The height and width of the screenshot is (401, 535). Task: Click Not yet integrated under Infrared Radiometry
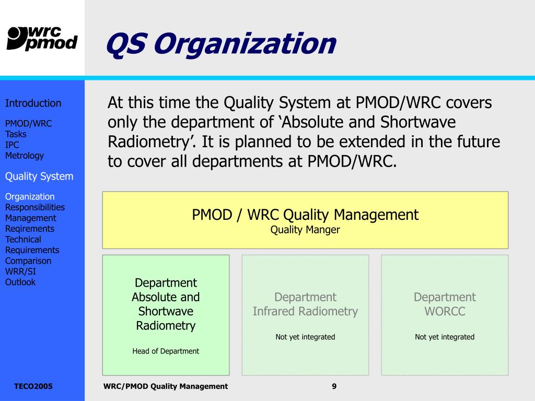click(305, 337)
